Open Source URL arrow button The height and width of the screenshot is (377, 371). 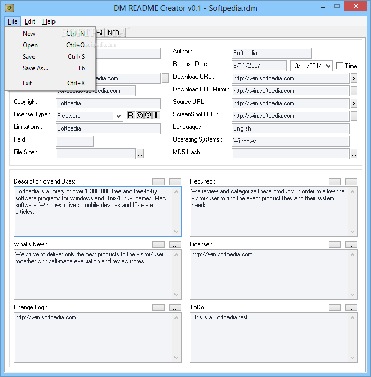tap(354, 103)
